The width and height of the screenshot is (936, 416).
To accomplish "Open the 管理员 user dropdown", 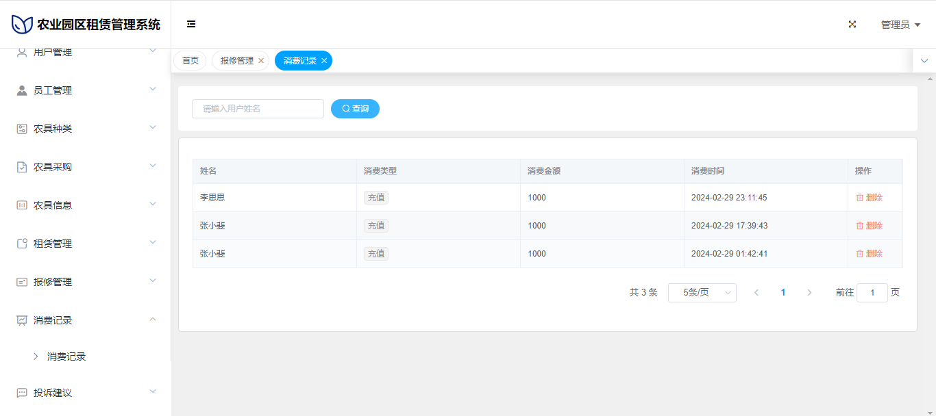I will (900, 25).
